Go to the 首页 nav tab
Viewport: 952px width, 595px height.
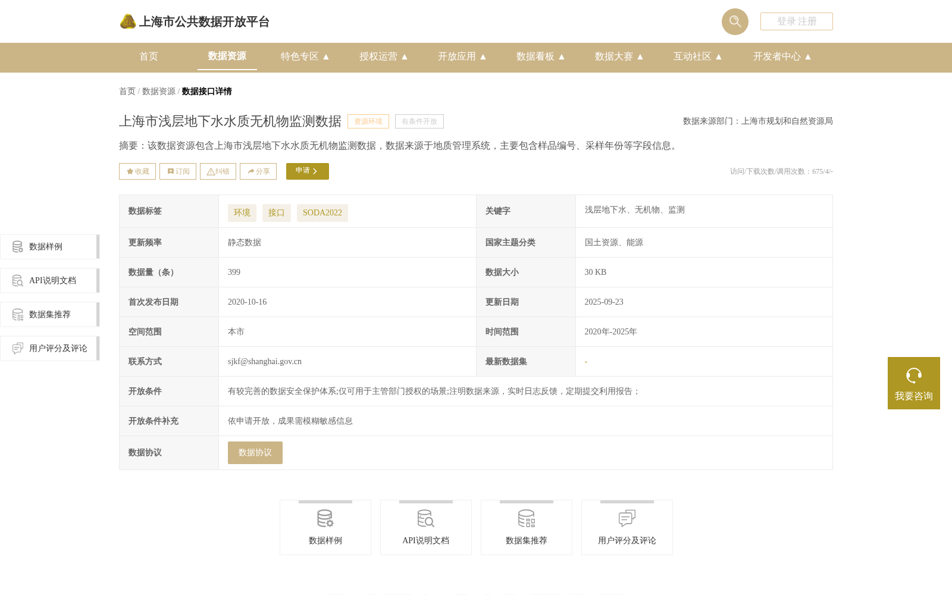[x=149, y=57]
